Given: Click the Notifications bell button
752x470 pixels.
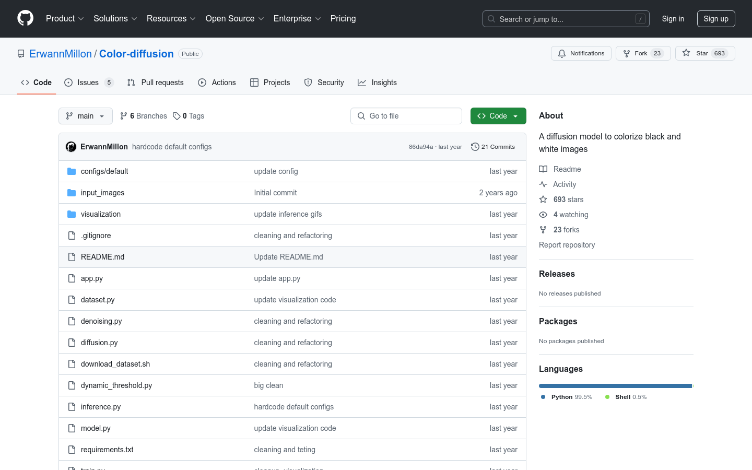Looking at the screenshot, I should 581,53.
